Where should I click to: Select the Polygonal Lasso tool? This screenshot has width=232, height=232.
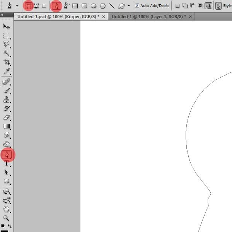click(x=6, y=44)
